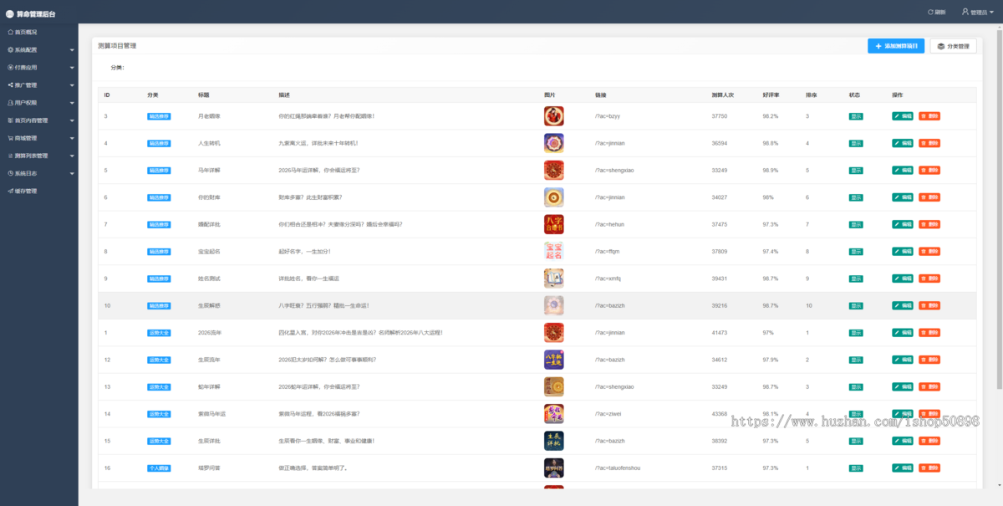This screenshot has width=1003, height=506.
Task: Click the gear icon beside 系统配置
Action: (x=10, y=49)
